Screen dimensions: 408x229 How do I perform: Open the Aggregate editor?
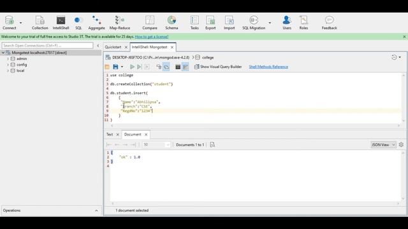click(x=96, y=23)
